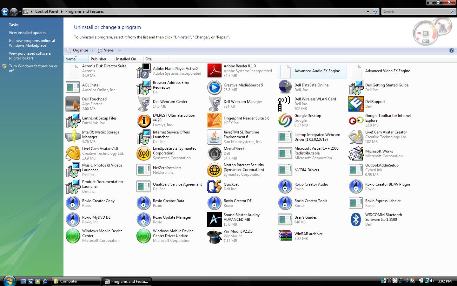Select the Dell DataSafe Online icon
The width and height of the screenshot is (457, 286).
[x=285, y=87]
